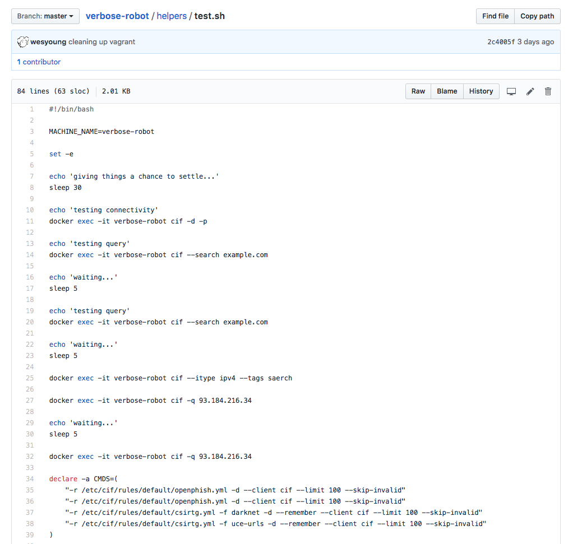Click the 'testing connectivity' echo line

pyautogui.click(x=104, y=210)
